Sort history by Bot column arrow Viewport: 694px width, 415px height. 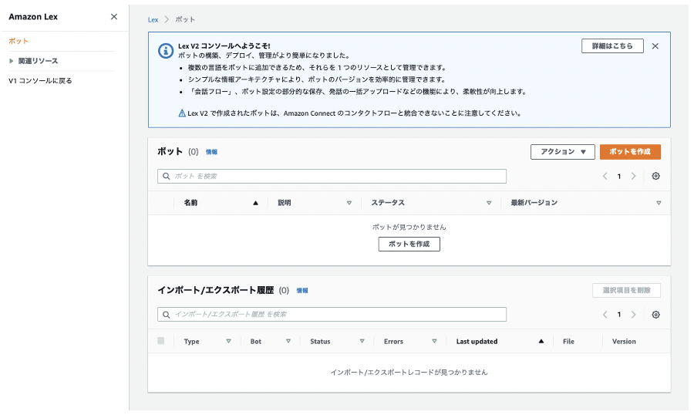(x=288, y=342)
